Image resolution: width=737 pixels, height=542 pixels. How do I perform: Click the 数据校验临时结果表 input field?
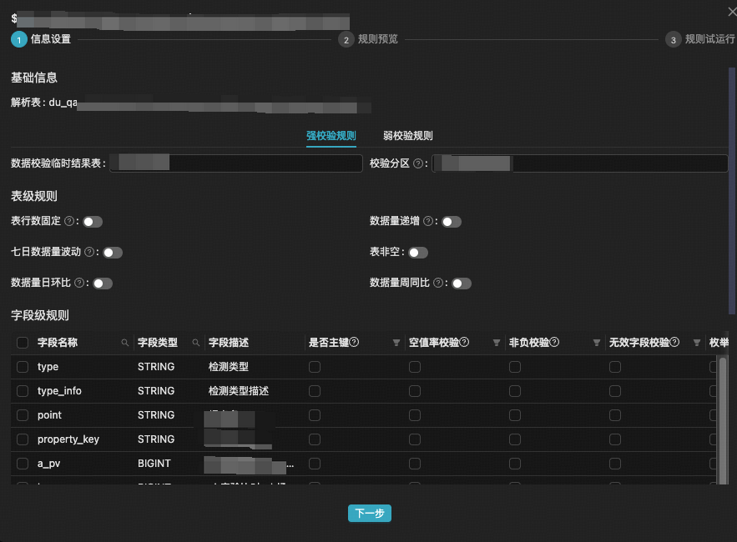point(237,163)
